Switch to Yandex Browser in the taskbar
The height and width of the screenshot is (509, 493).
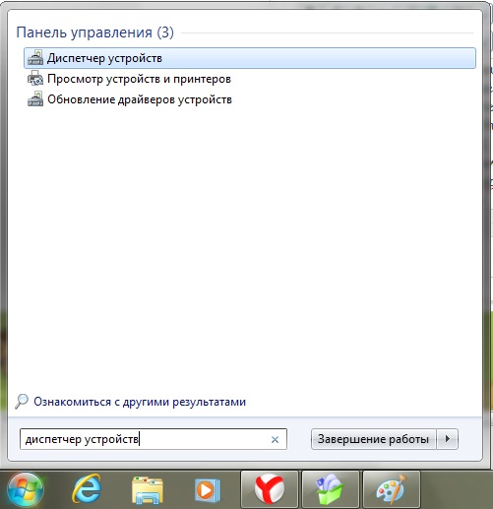[270, 489]
